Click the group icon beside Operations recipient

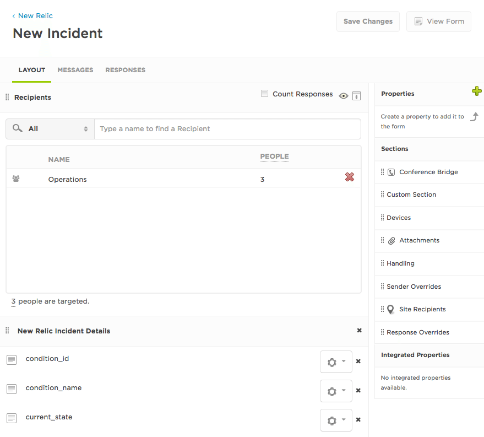pos(15,179)
